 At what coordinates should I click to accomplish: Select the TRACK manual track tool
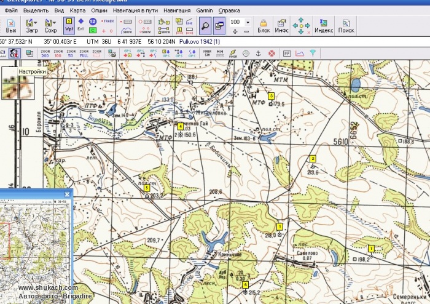(x=107, y=21)
